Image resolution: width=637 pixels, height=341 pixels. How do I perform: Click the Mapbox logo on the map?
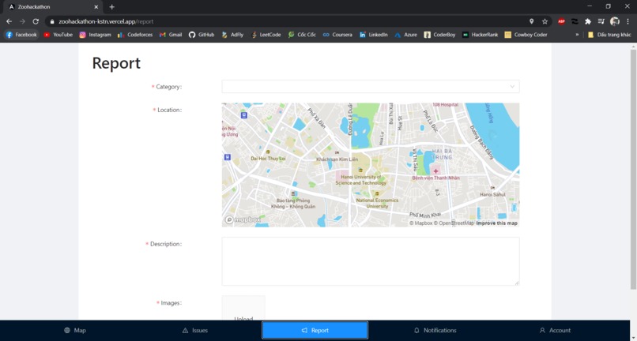click(243, 219)
